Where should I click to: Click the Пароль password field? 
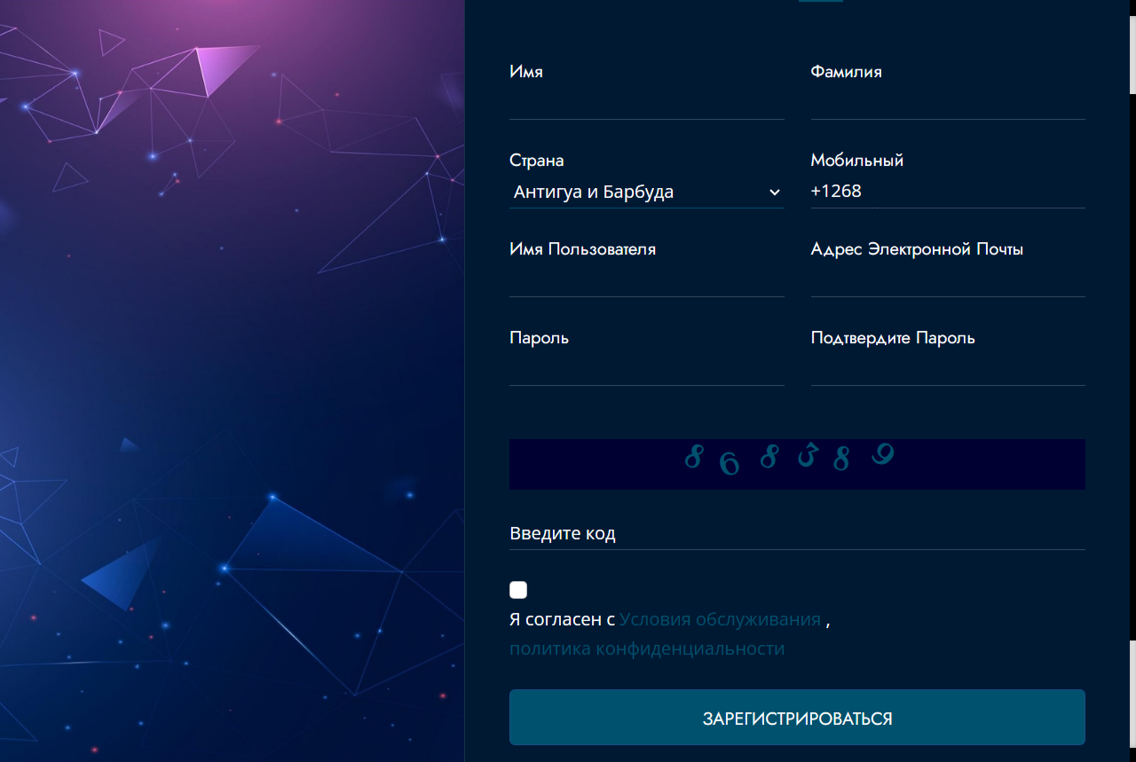pos(646,369)
